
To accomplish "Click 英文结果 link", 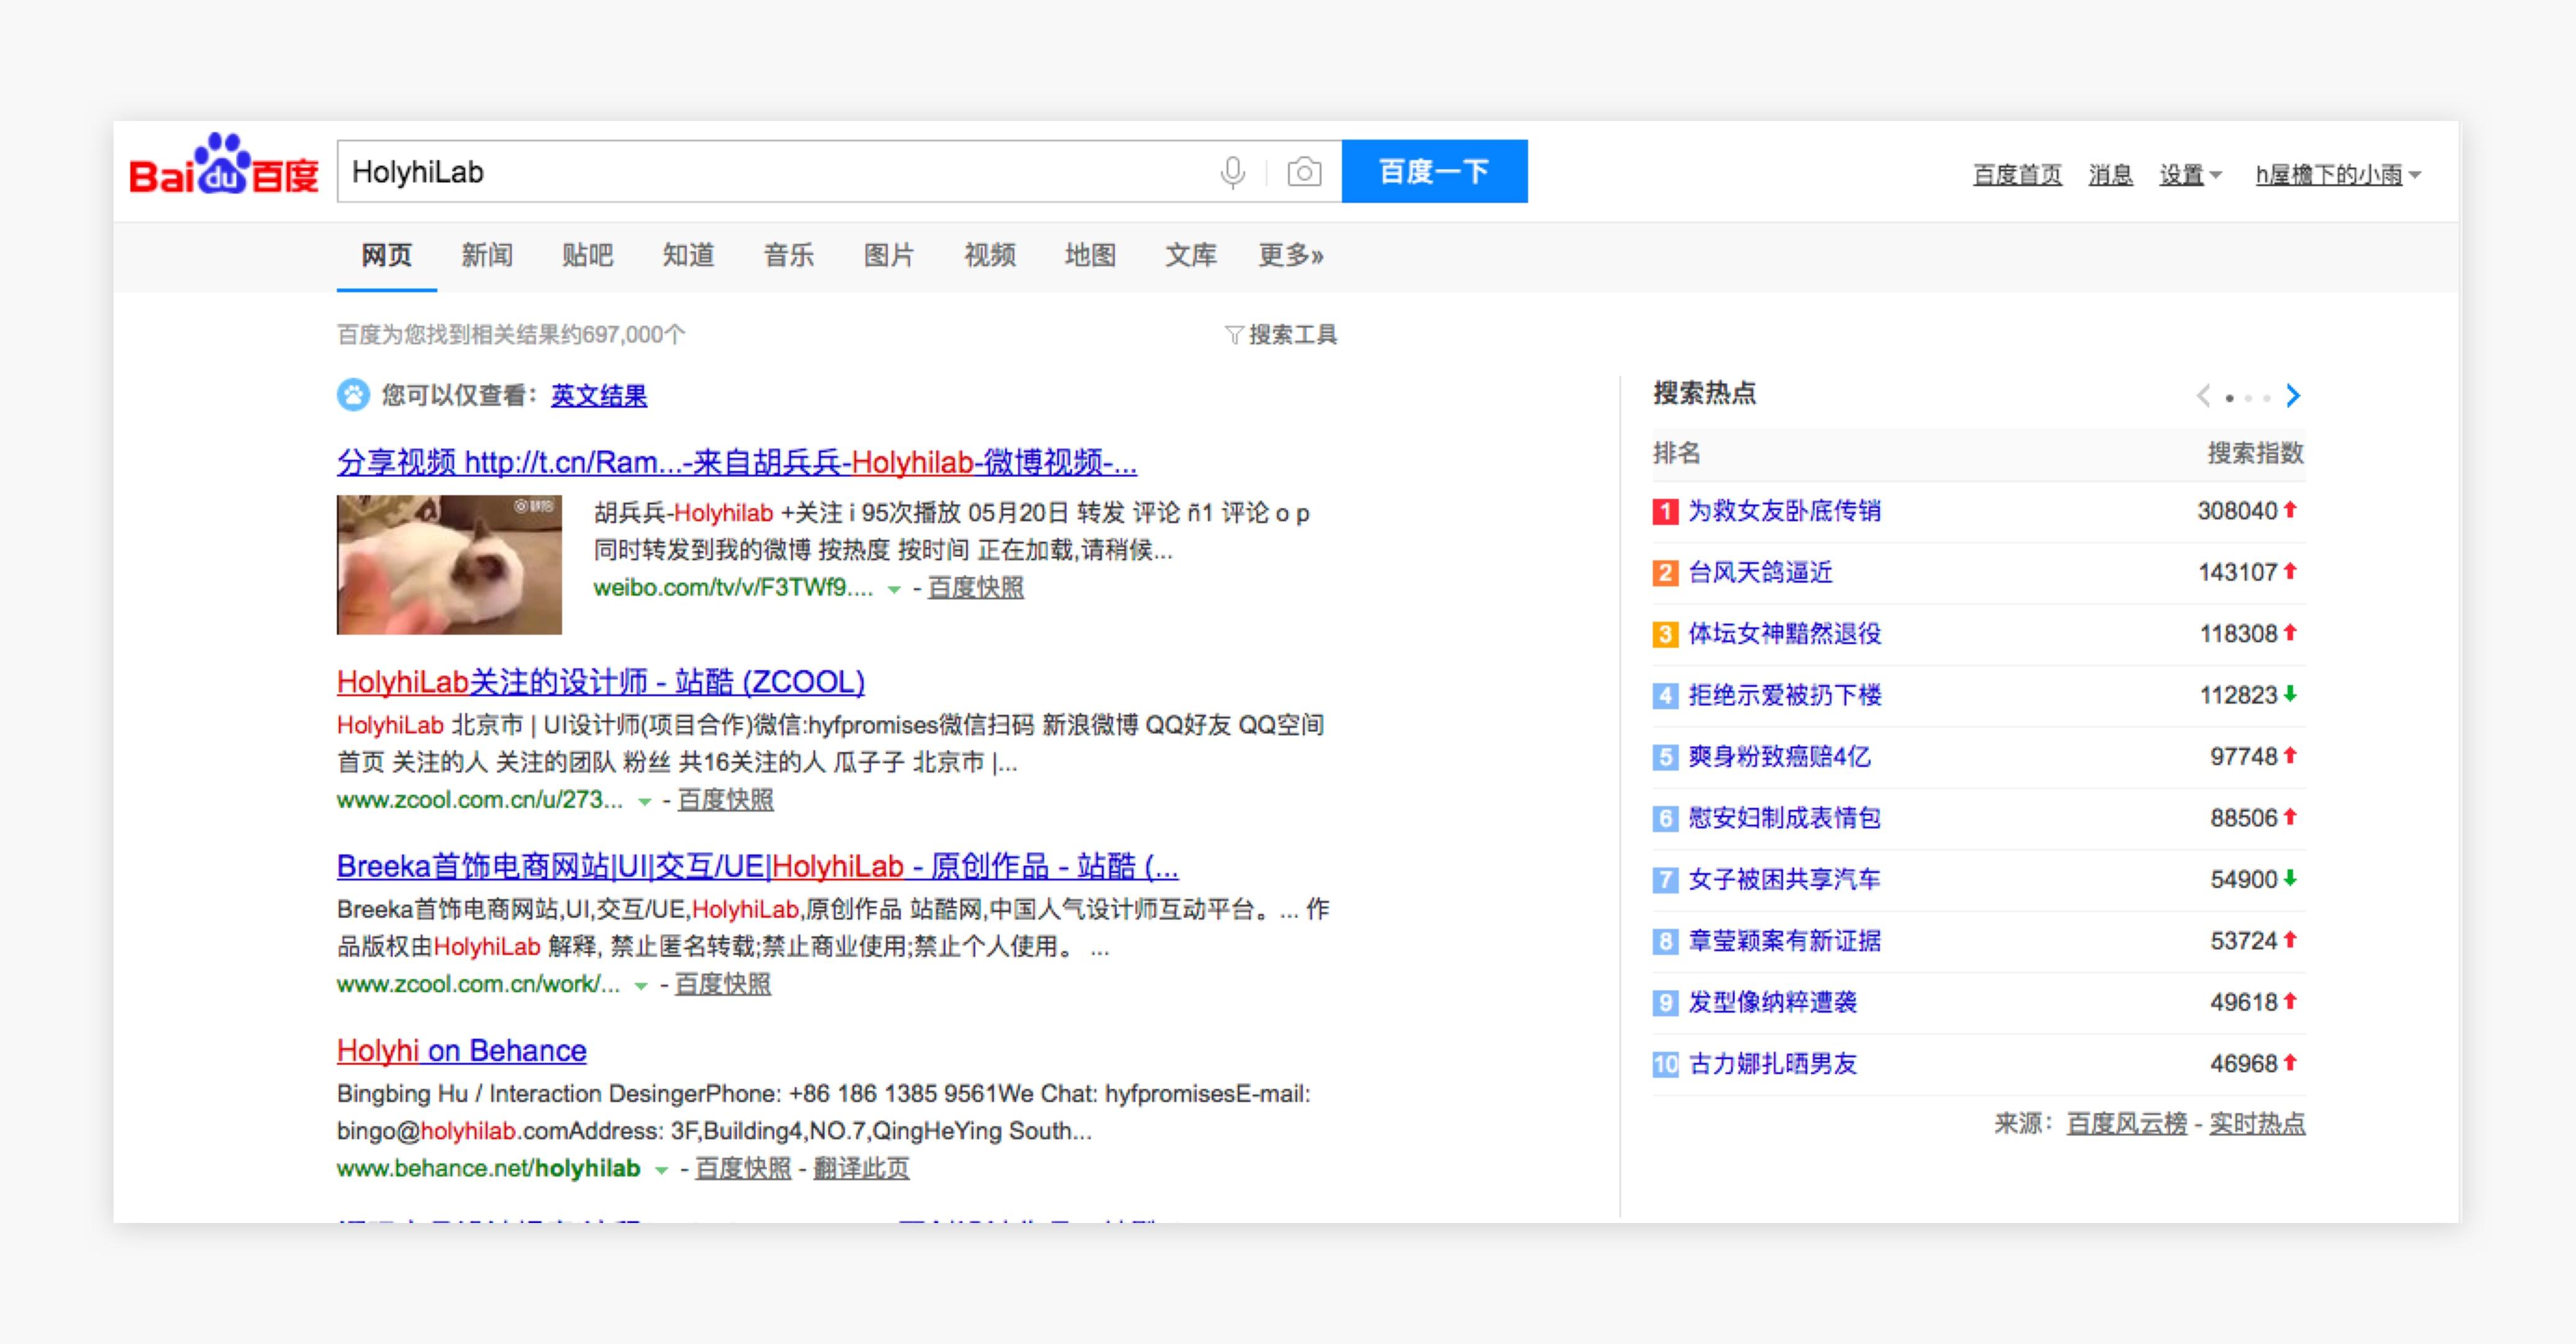I will pyautogui.click(x=598, y=395).
